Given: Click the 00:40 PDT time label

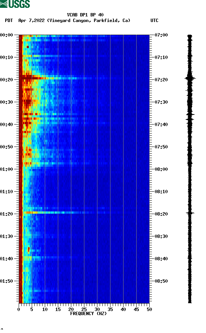Looking at the screenshot, I should [x=6, y=124].
